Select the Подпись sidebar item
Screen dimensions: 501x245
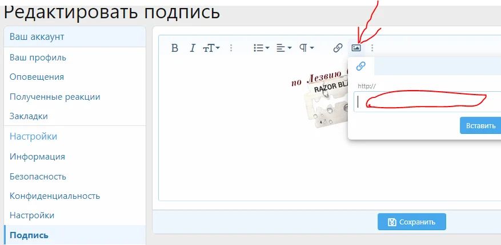point(75,235)
